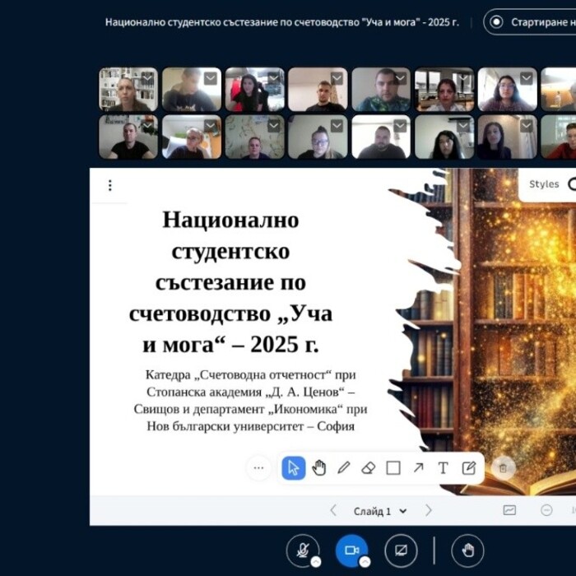Image resolution: width=576 pixels, height=576 pixels.
Task: Open the whiteboard three-dot menu
Action: tap(109, 185)
